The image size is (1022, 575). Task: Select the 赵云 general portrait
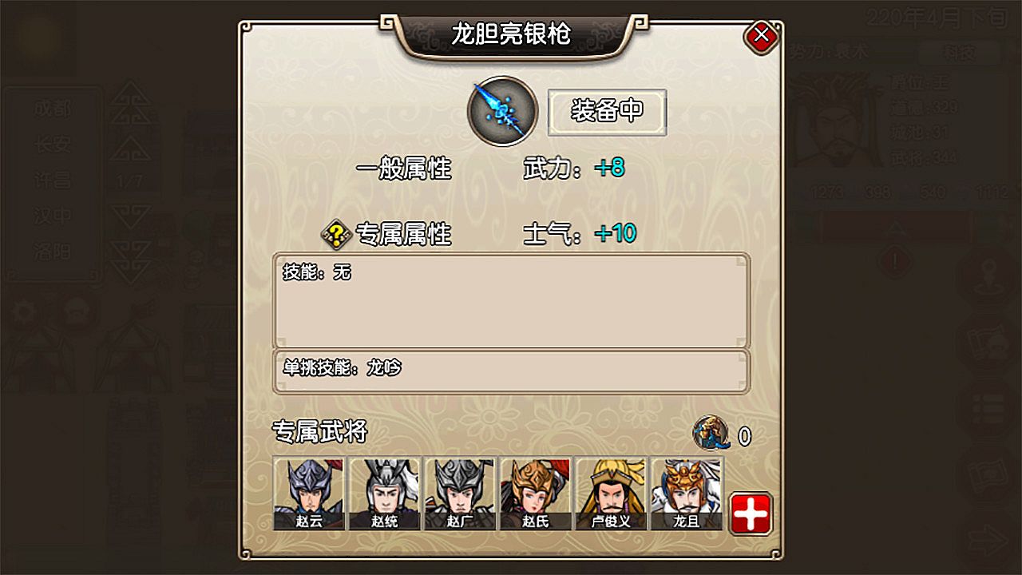[308, 494]
